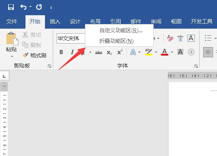Click the Save icon in quick access toolbar
The width and height of the screenshot is (217, 156).
point(11,7)
